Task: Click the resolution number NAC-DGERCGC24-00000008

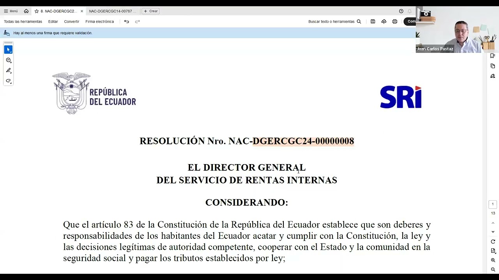Action: pos(291,141)
